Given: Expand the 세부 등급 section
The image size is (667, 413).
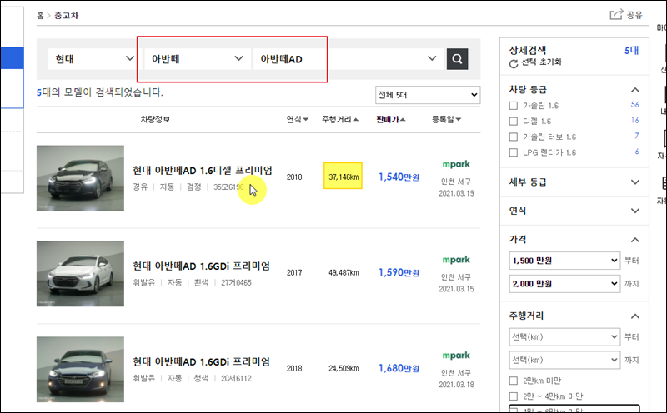Looking at the screenshot, I should click(x=635, y=182).
